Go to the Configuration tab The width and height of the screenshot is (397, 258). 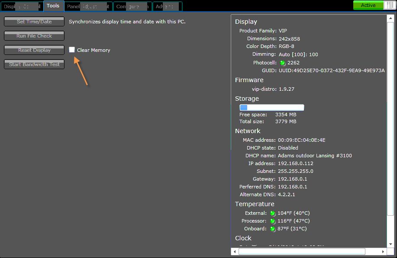click(x=132, y=6)
